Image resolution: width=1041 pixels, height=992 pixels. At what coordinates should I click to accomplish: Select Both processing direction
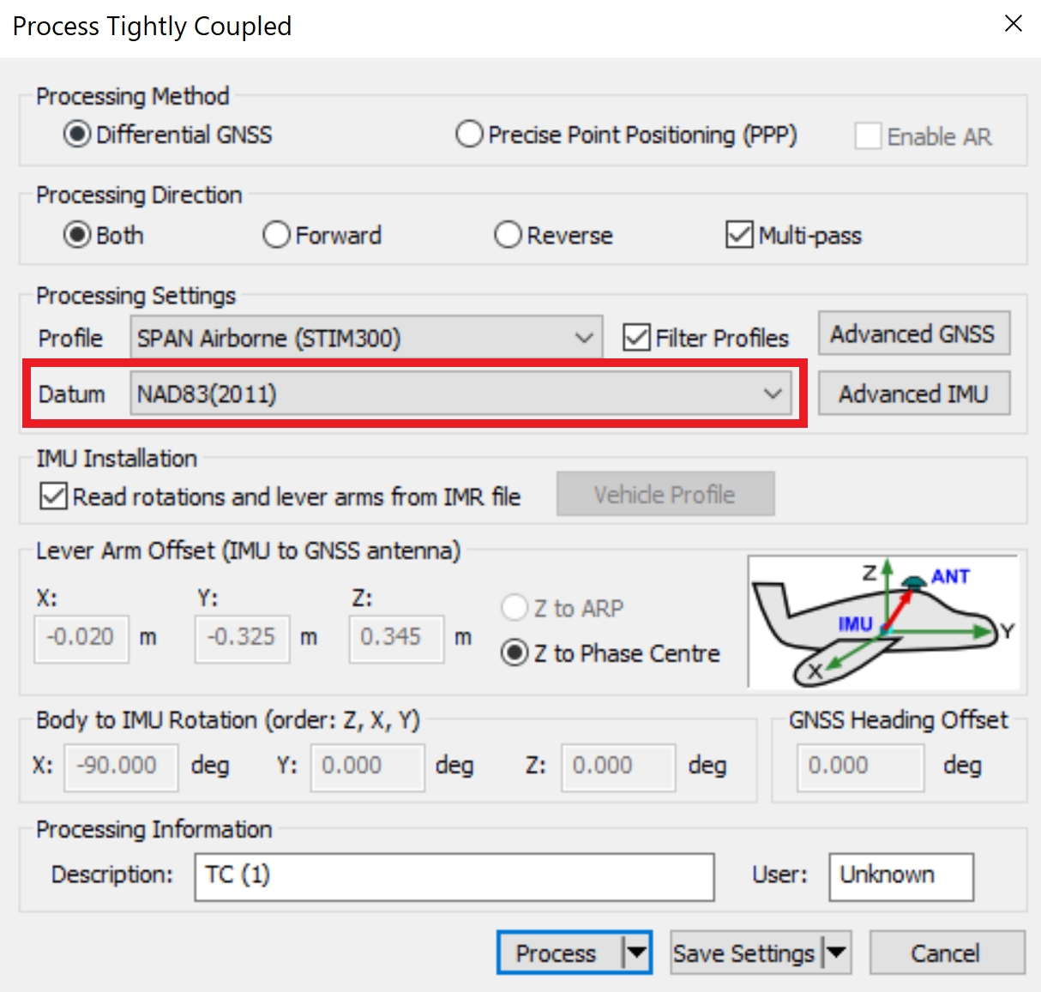coord(77,235)
